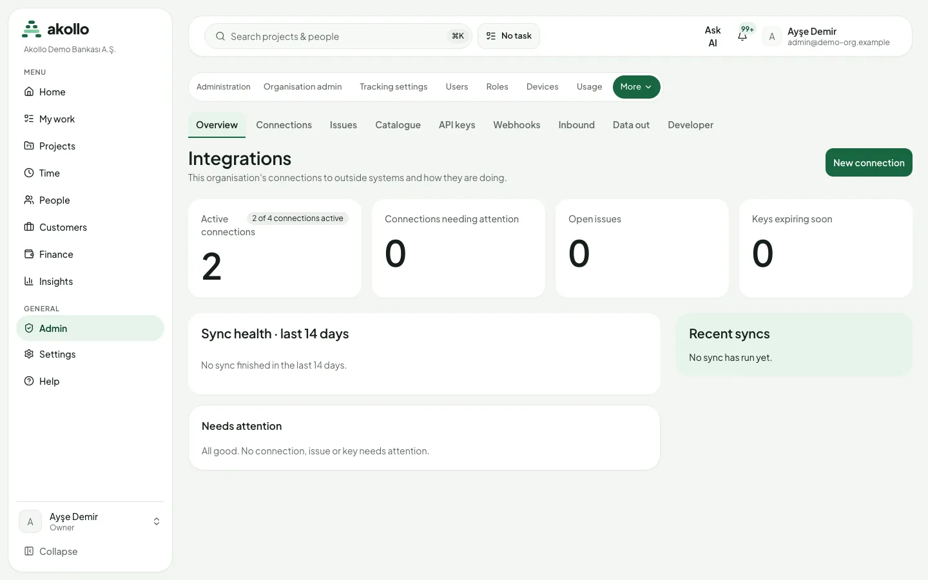Click the top bar avatar letter A

[772, 37]
